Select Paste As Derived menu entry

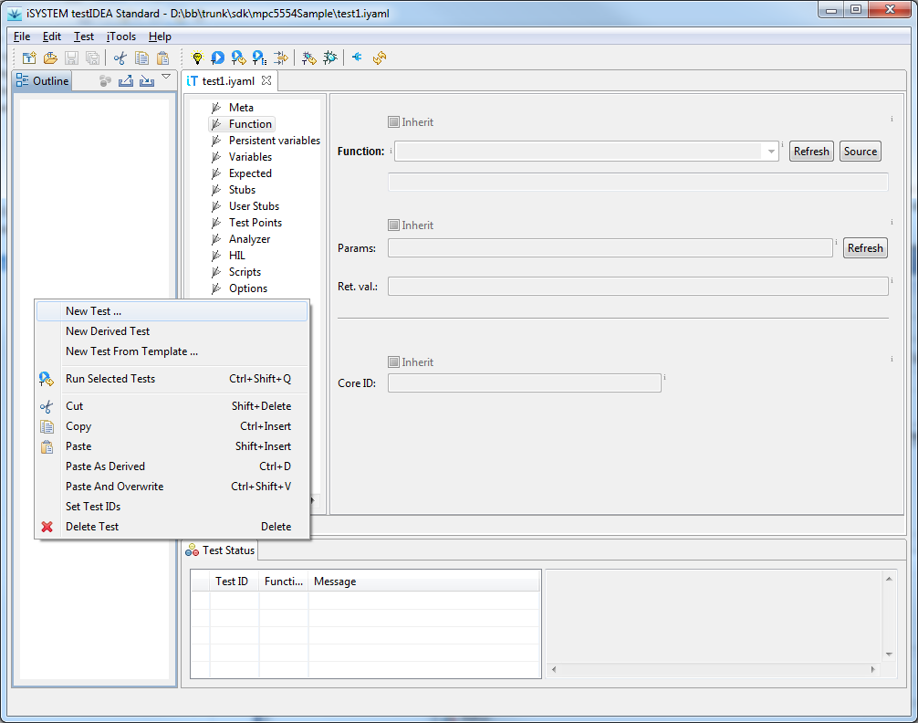(x=172, y=466)
